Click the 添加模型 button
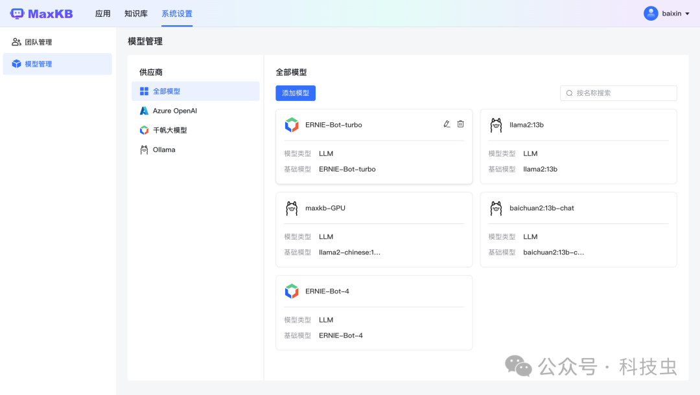This screenshot has width=700, height=395. click(296, 93)
